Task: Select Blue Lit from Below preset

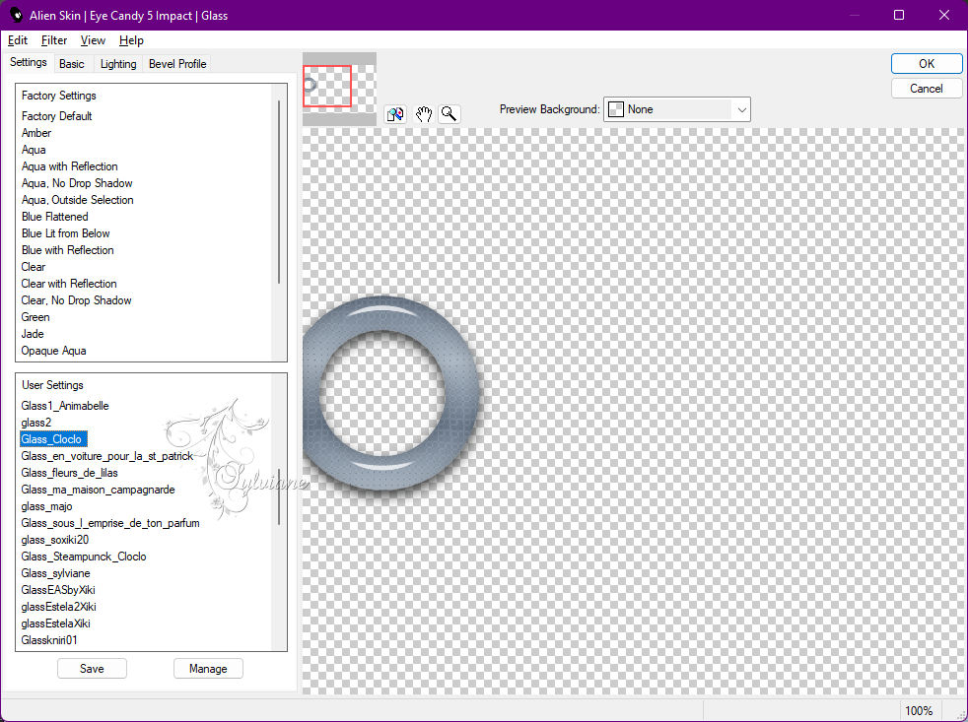Action: click(x=65, y=232)
